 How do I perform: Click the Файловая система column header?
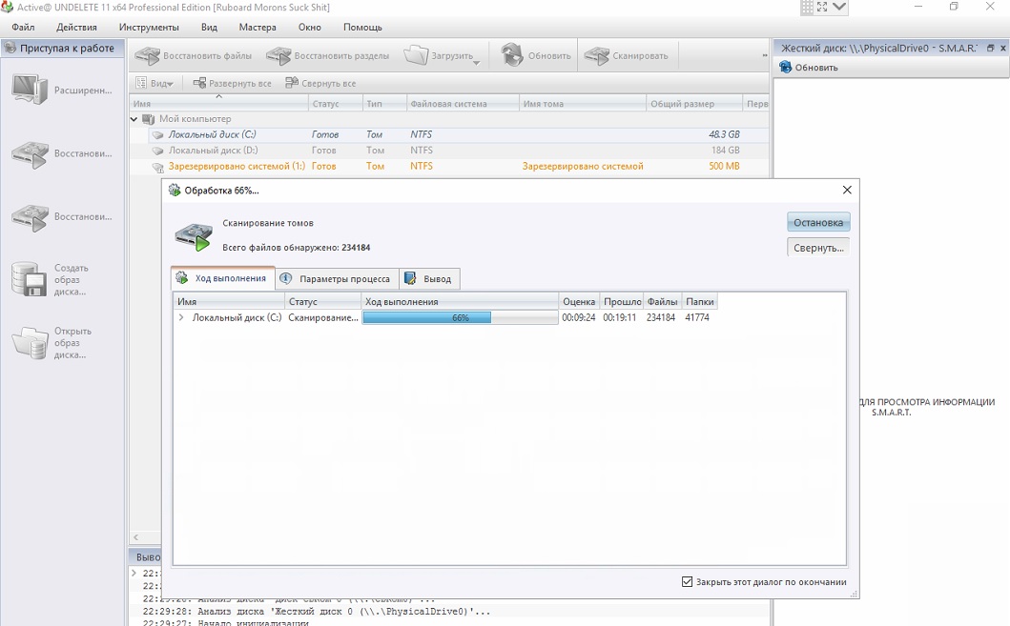[463, 104]
